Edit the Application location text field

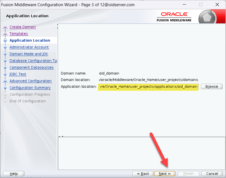[x=149, y=86]
